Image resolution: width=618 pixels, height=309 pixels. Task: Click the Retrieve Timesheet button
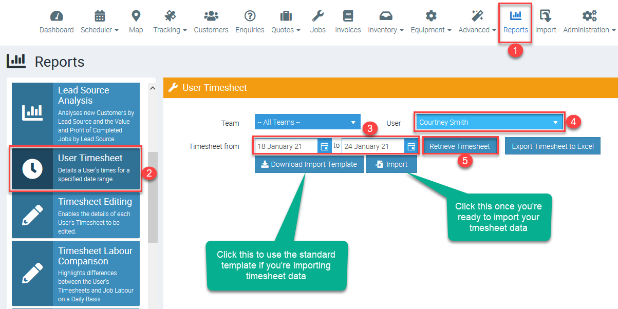[460, 146]
